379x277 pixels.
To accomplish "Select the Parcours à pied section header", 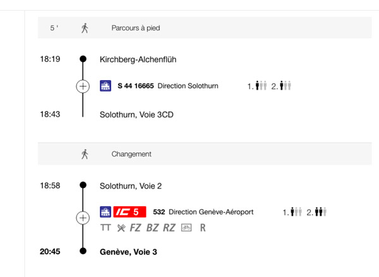I will (205, 28).
